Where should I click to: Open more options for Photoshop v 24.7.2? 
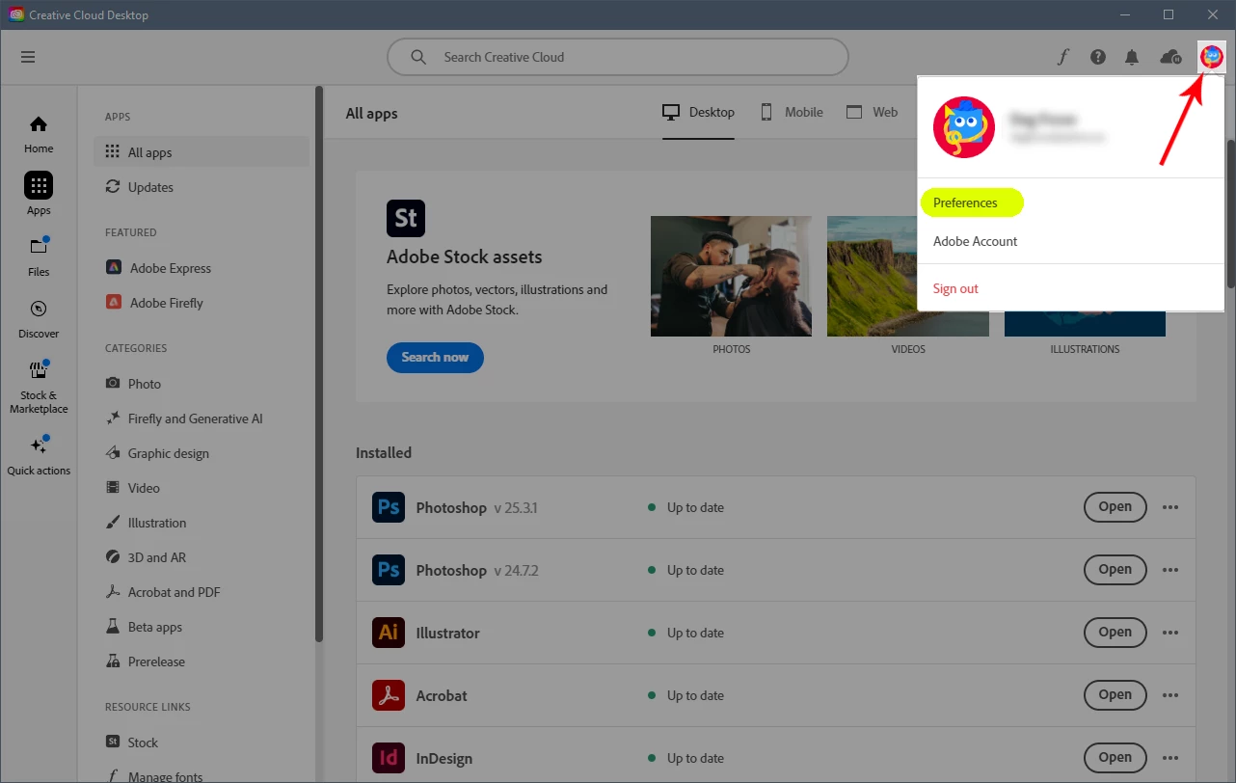(x=1170, y=570)
